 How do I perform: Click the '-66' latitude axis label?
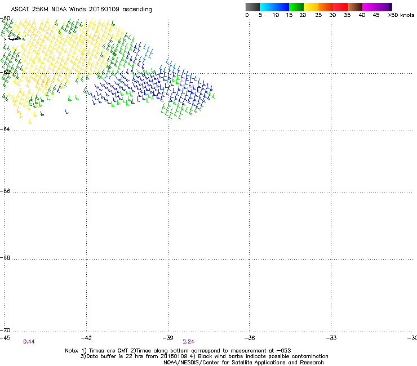tap(5, 191)
